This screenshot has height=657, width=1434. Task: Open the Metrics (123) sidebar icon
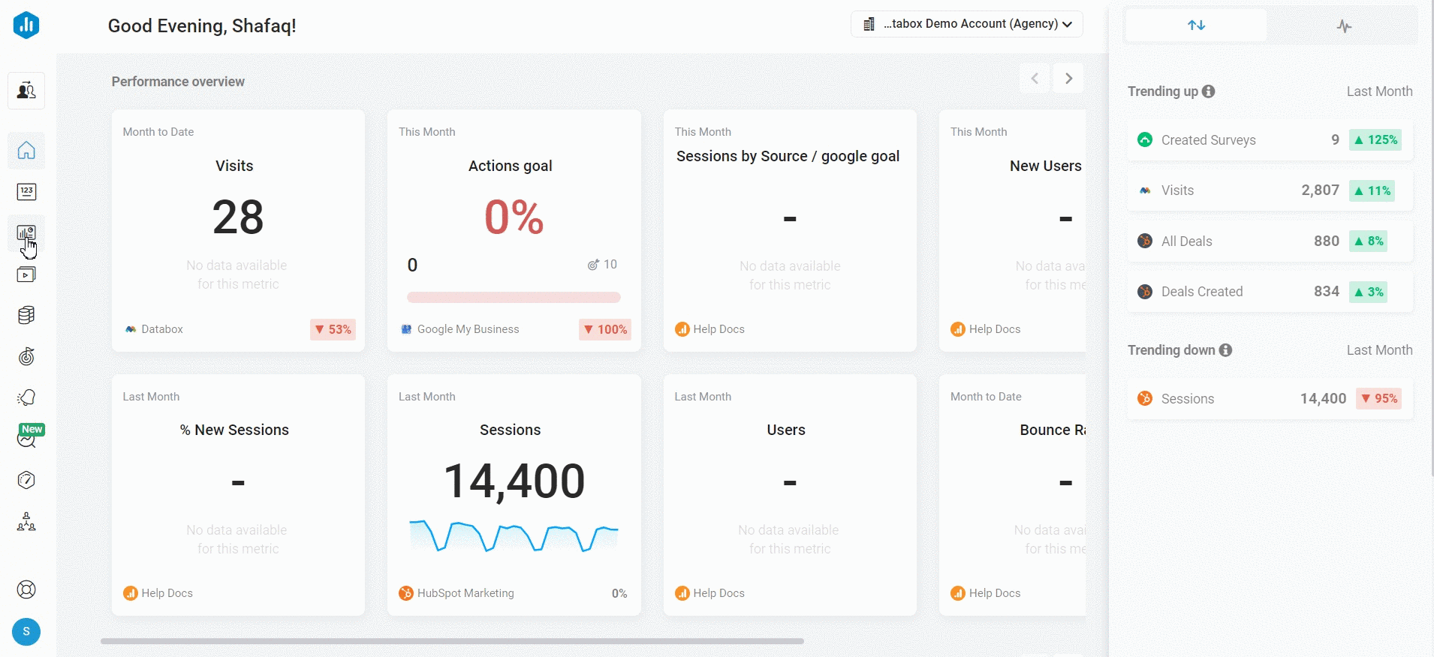coord(26,192)
